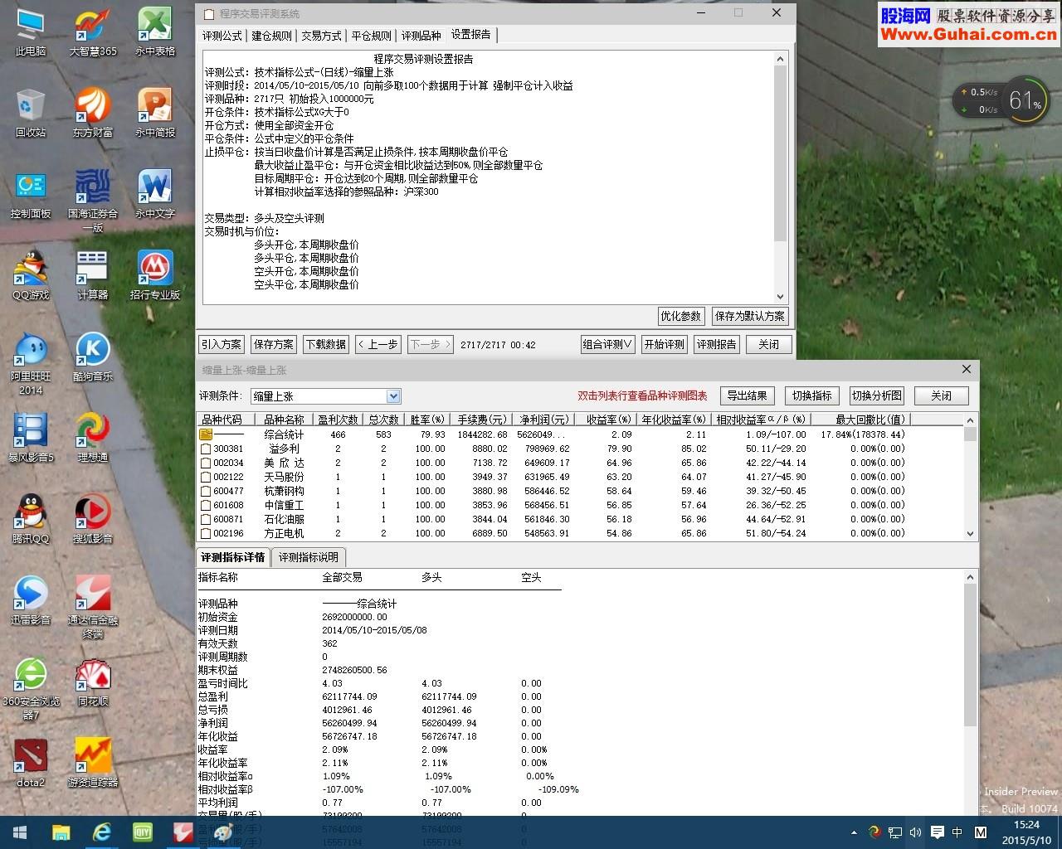Image resolution: width=1062 pixels, height=849 pixels.
Task: Launch 同花顺 from the desktop
Action: click(x=93, y=682)
